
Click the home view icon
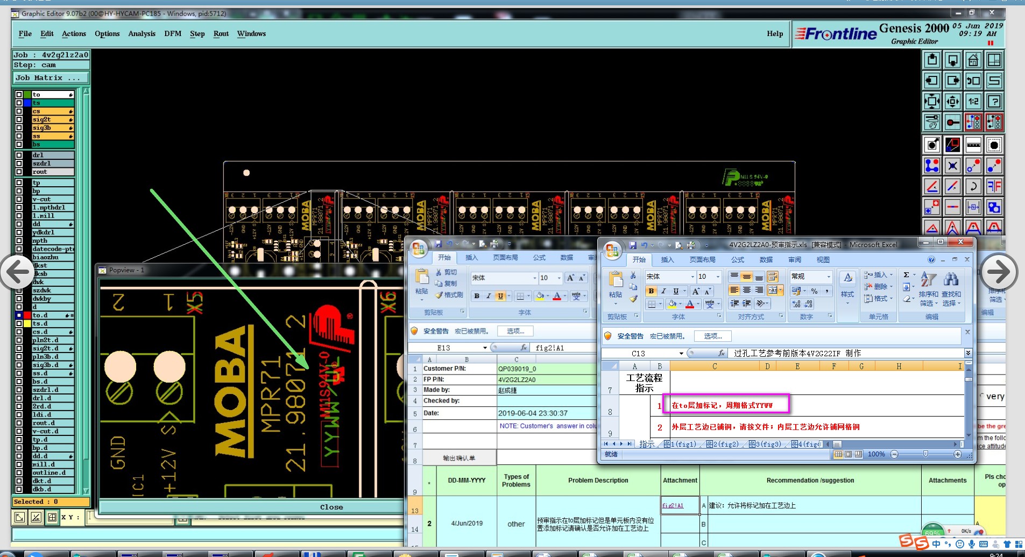(973, 60)
